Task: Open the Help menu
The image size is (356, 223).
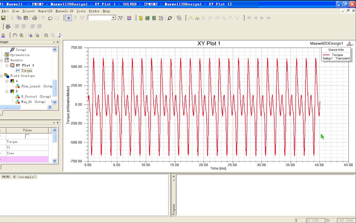Action: click(106, 11)
